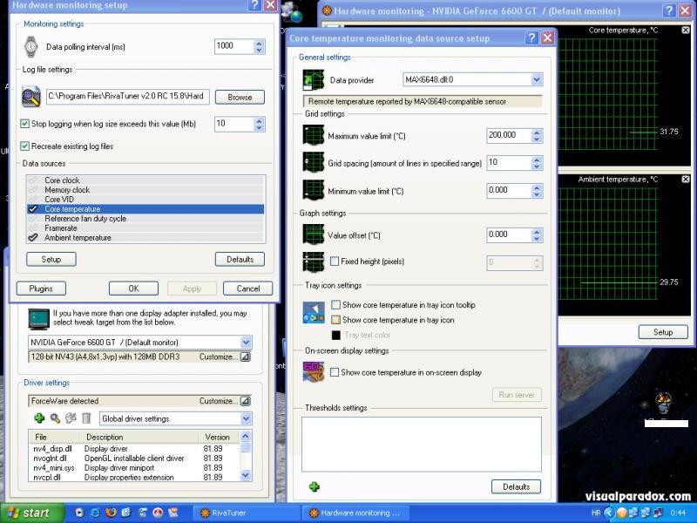Toggle Recreate existing log files checkbox
Image resolution: width=697 pixels, height=523 pixels.
[24, 146]
